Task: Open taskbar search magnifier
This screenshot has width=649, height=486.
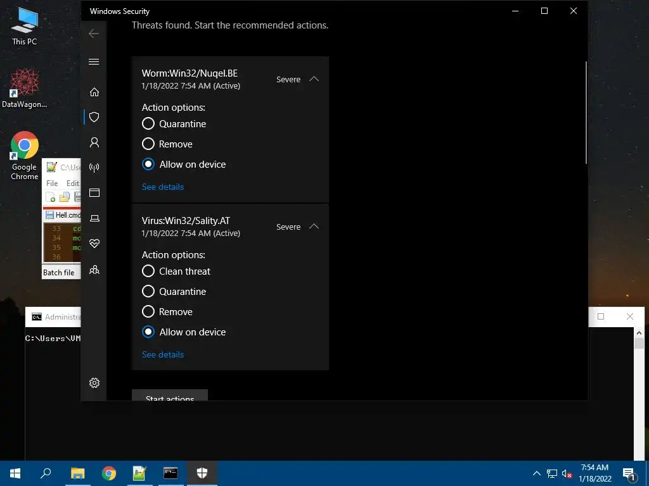Action: click(x=46, y=473)
